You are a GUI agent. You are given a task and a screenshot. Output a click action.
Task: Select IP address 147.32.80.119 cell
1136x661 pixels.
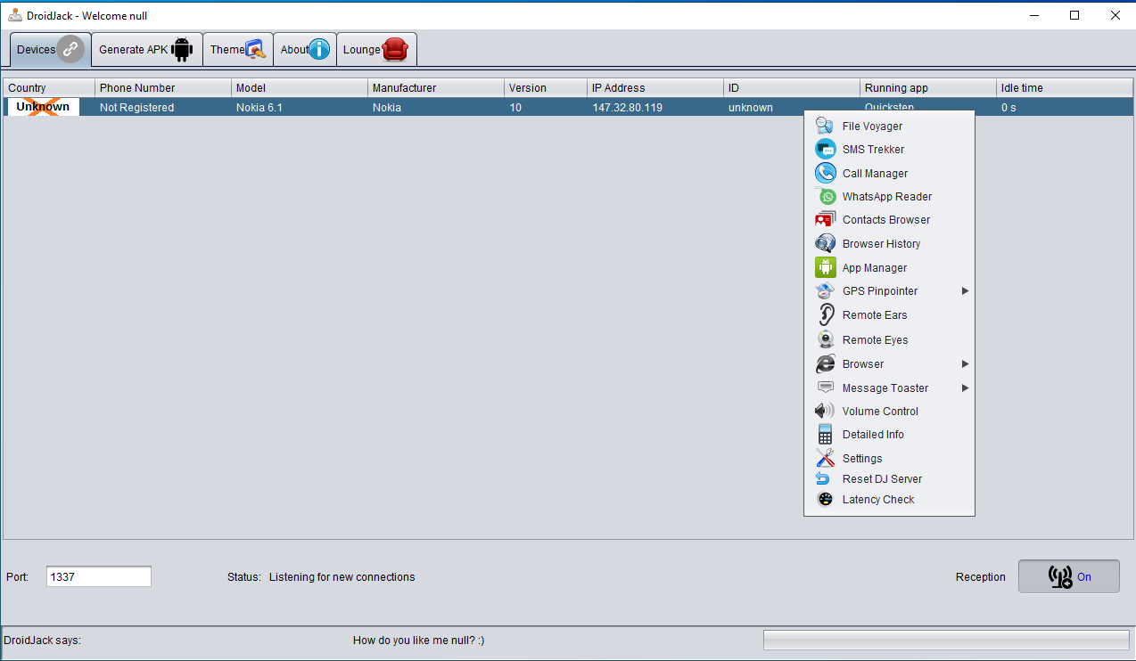pos(655,107)
